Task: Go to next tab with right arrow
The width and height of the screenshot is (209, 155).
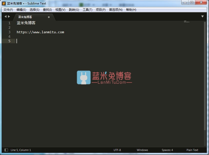Action: click(9, 16)
